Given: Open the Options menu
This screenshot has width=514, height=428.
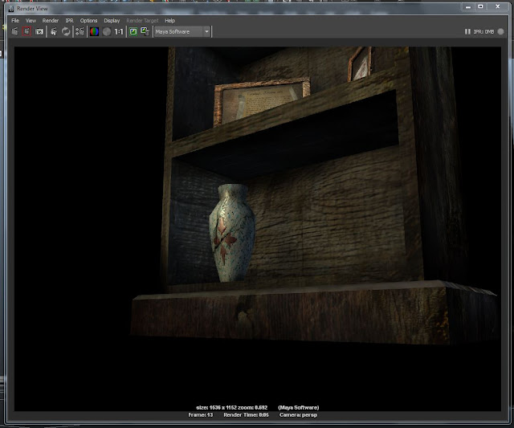Looking at the screenshot, I should click(x=89, y=21).
